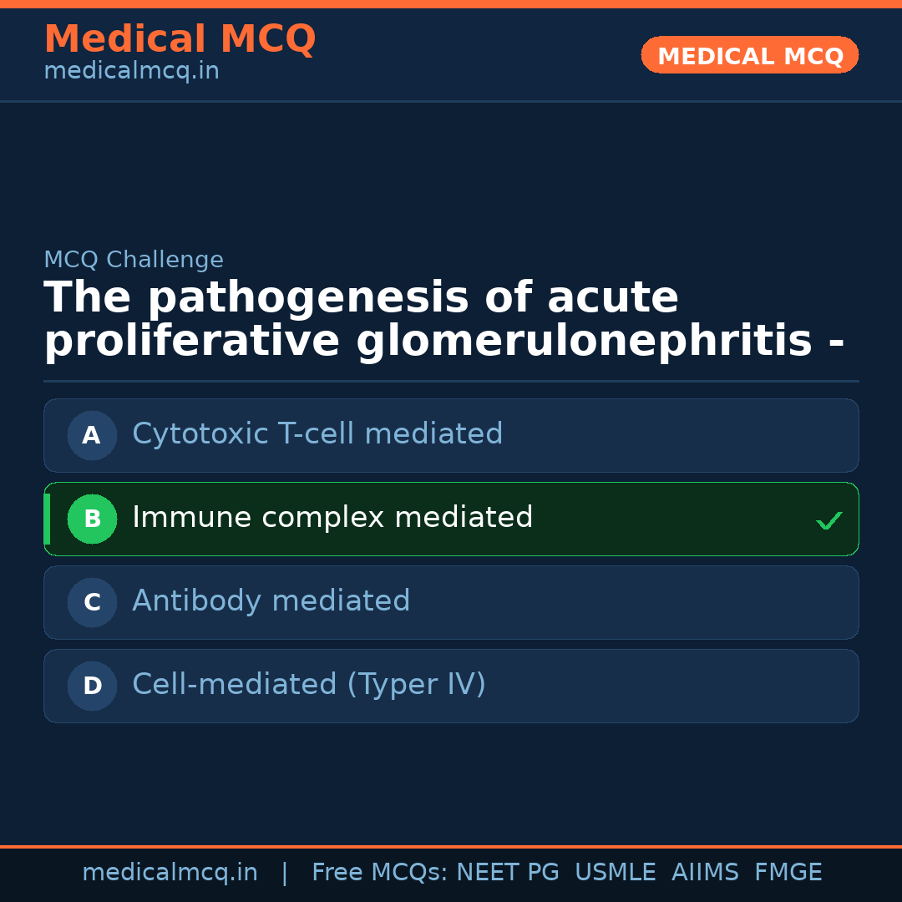Click the letter A circle badge

point(92,435)
